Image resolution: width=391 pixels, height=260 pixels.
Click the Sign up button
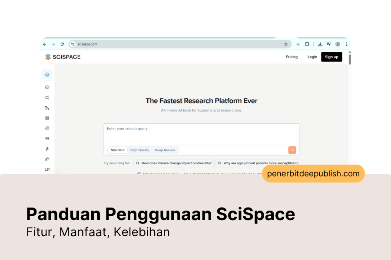click(331, 57)
